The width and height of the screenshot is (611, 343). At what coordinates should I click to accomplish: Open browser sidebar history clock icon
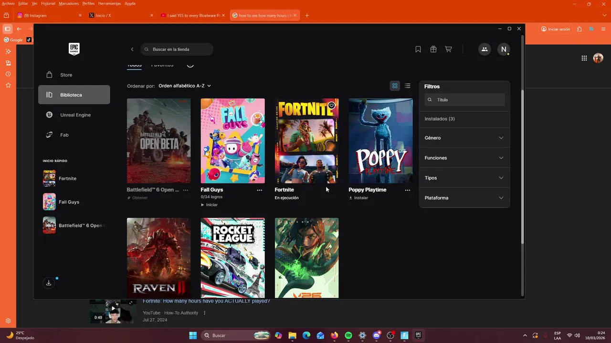coord(8,74)
